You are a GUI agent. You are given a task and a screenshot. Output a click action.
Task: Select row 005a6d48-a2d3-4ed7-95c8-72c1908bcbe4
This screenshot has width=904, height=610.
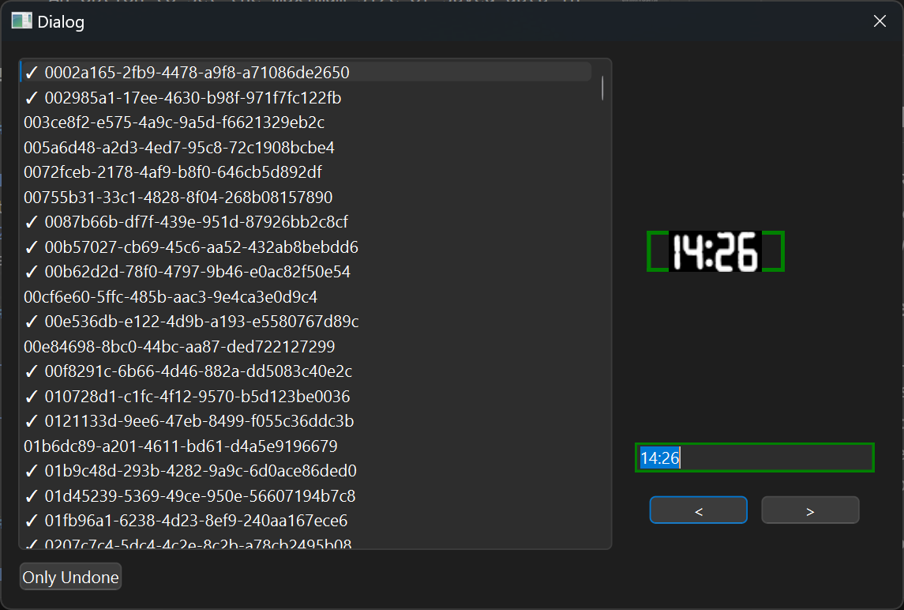click(x=306, y=147)
